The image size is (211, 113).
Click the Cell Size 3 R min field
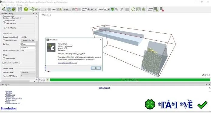(x=28, y=44)
